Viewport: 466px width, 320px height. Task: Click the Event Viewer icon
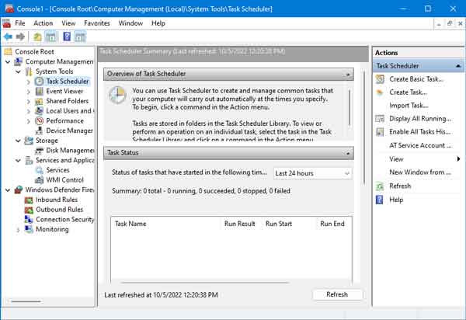(39, 91)
